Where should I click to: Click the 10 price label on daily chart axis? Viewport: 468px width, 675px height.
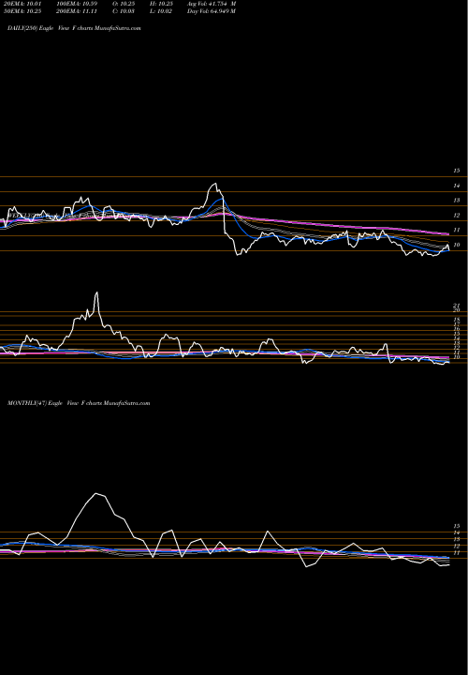point(457,245)
